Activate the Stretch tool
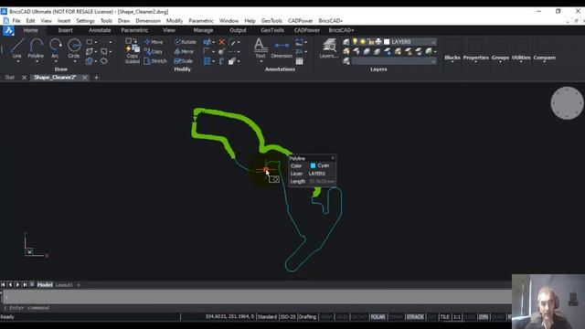The image size is (585, 329). (155, 61)
